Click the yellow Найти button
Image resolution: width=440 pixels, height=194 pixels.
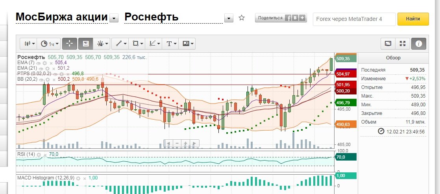pos(413,19)
